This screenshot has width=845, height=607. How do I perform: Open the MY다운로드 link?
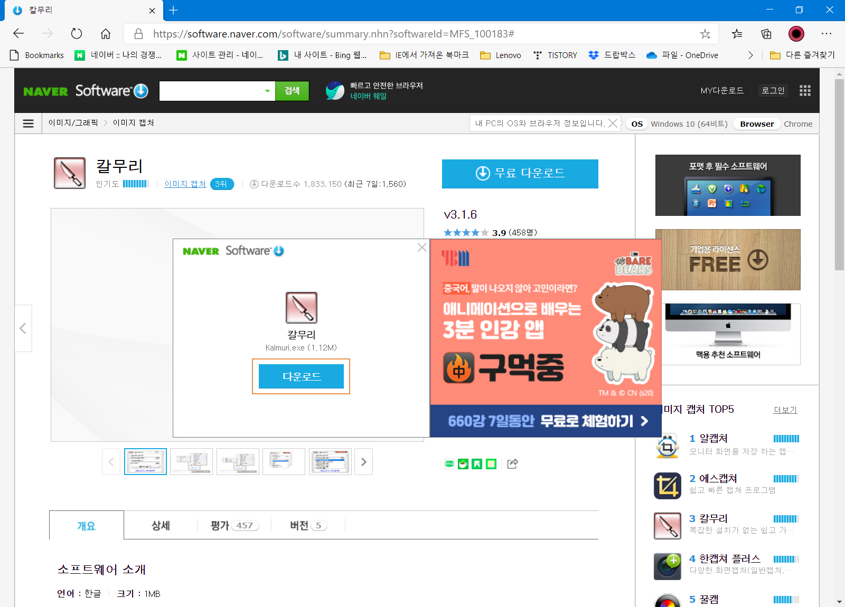(x=722, y=90)
